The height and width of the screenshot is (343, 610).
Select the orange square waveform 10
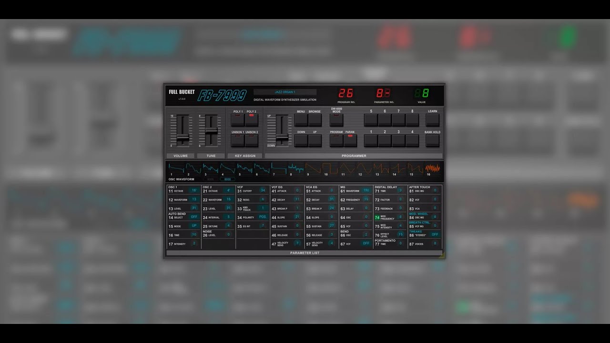click(330, 168)
